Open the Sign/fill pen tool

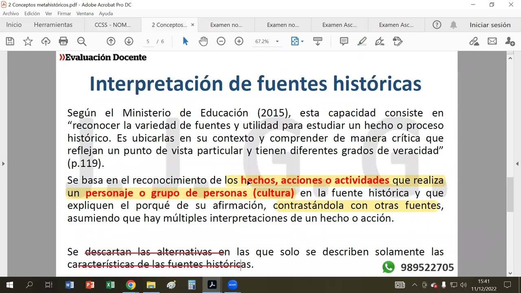click(380, 41)
